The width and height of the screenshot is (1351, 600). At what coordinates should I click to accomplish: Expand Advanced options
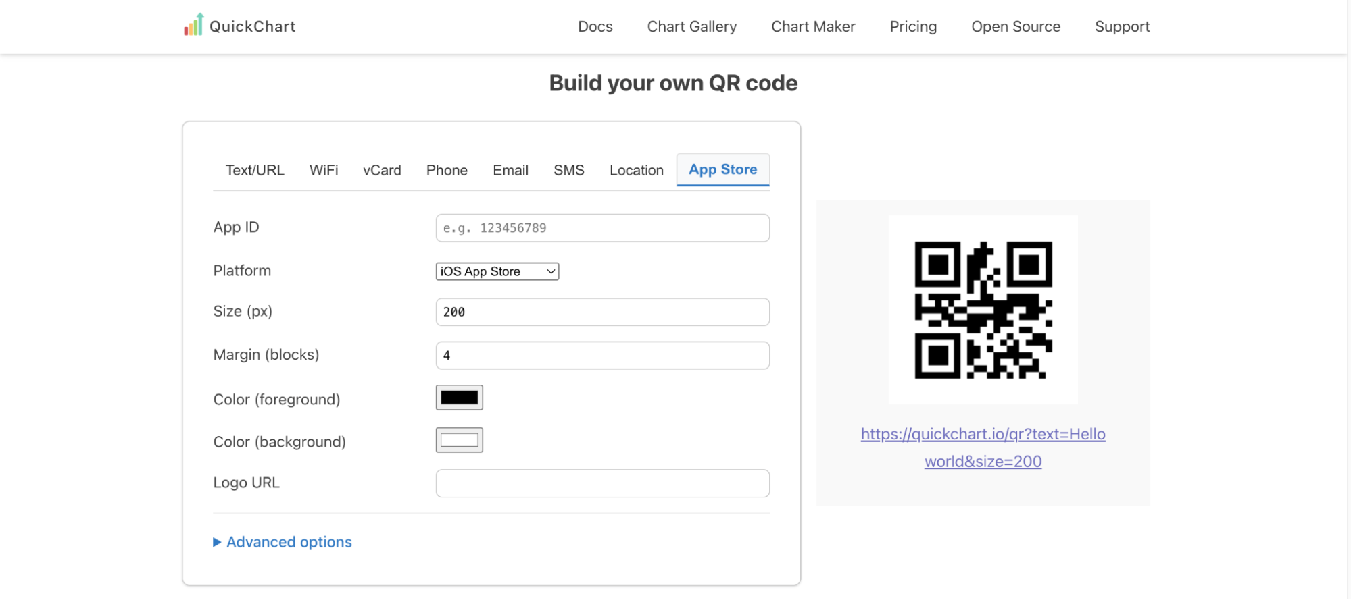(283, 542)
